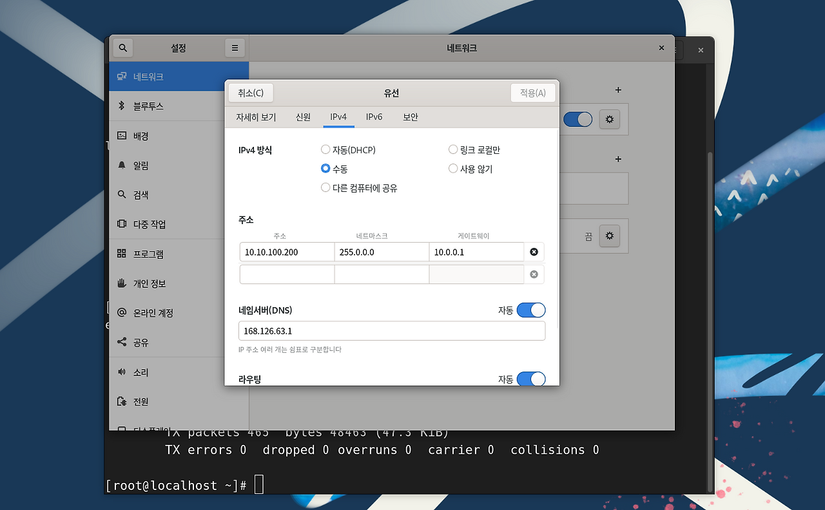Delete the 10.10.100.200 address row
Viewport: 825px width, 510px height.
tap(534, 252)
